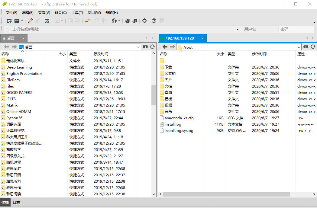Click the 密码 password field
This screenshot has width=317, height=208.
(x=296, y=29)
